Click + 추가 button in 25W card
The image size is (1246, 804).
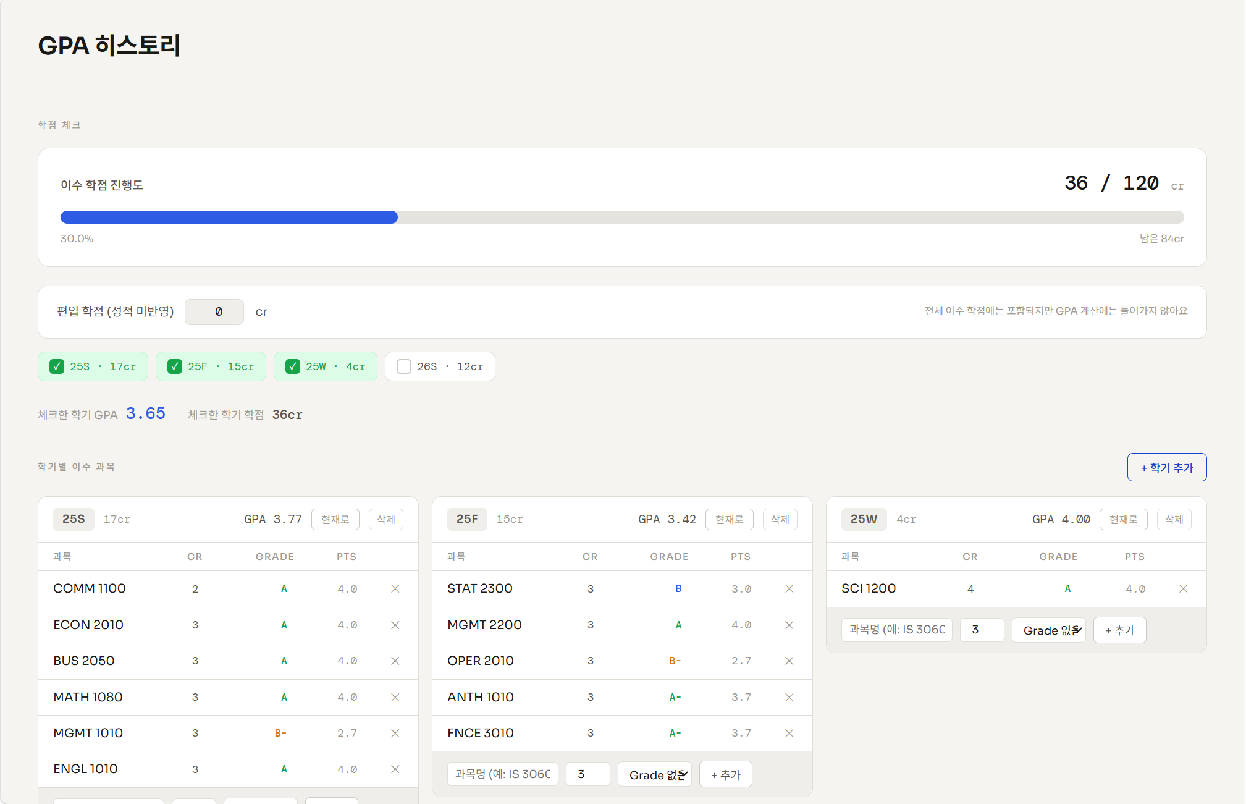click(1120, 630)
